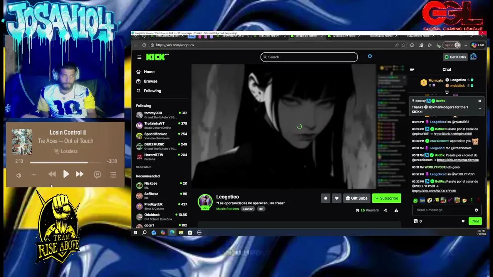
Task: Click the green Subscribe button
Action: tap(386, 198)
